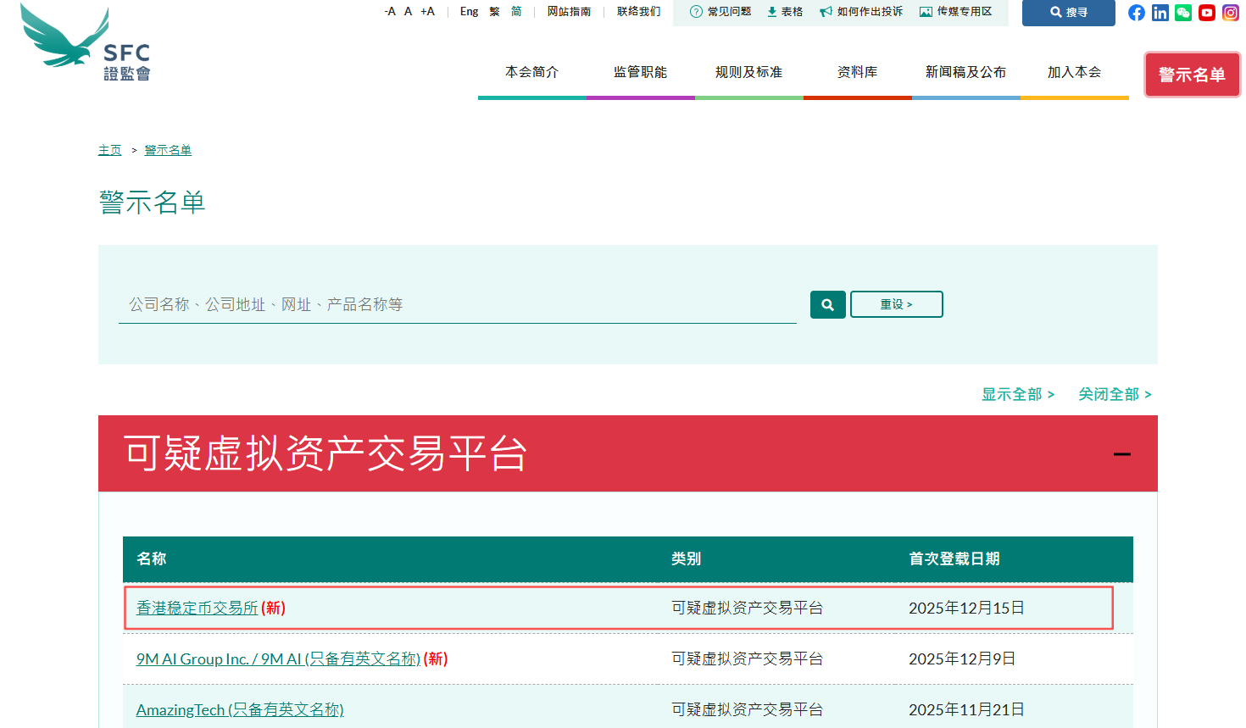
Task: Open the Instagram social icon
Action: pyautogui.click(x=1231, y=13)
